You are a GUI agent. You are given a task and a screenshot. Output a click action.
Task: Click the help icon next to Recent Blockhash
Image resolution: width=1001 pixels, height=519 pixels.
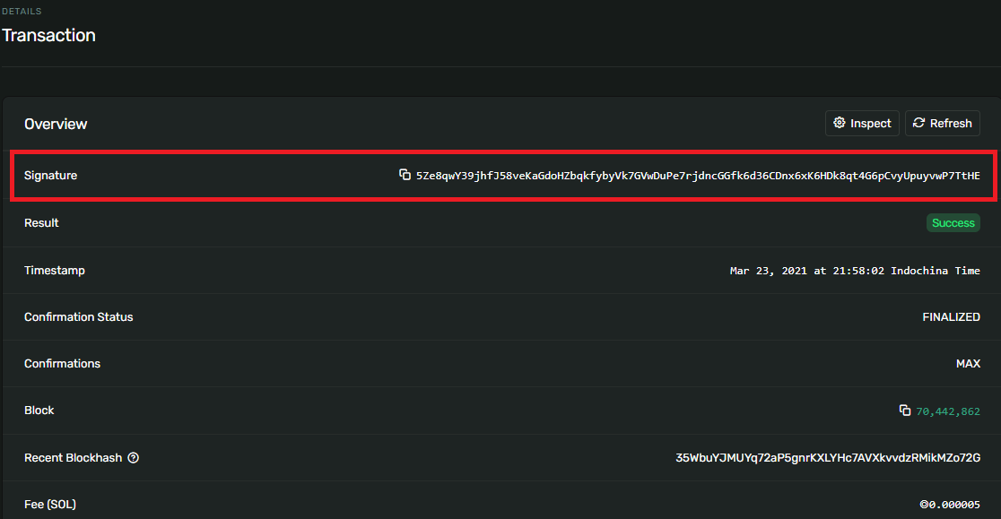click(x=134, y=458)
